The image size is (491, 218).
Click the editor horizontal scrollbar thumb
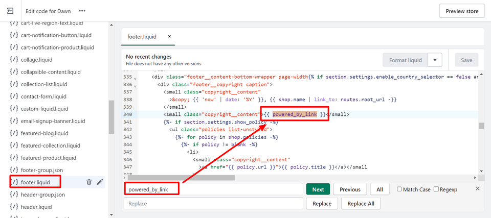pyautogui.click(x=181, y=177)
